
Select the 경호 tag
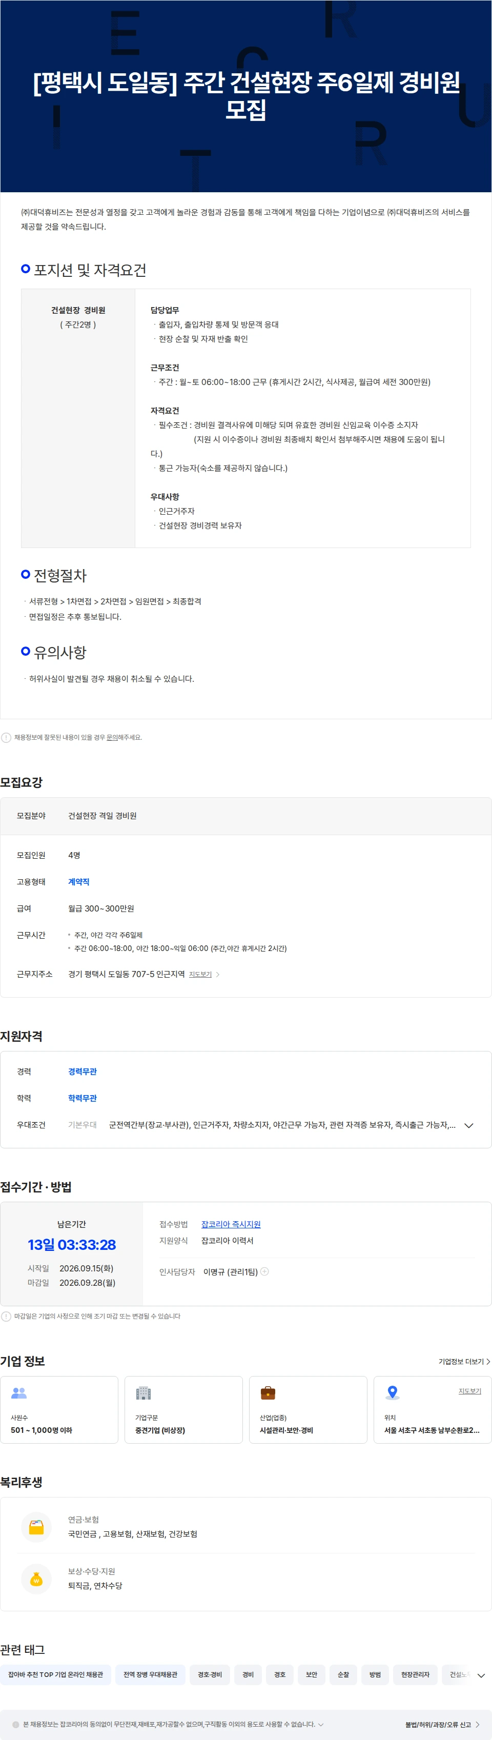coord(279,1674)
